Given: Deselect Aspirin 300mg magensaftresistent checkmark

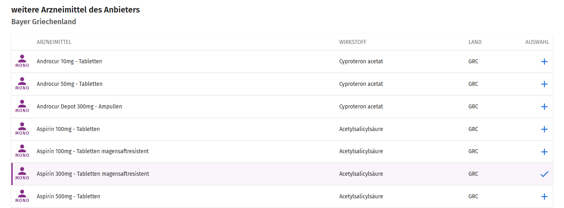Looking at the screenshot, I should [544, 174].
